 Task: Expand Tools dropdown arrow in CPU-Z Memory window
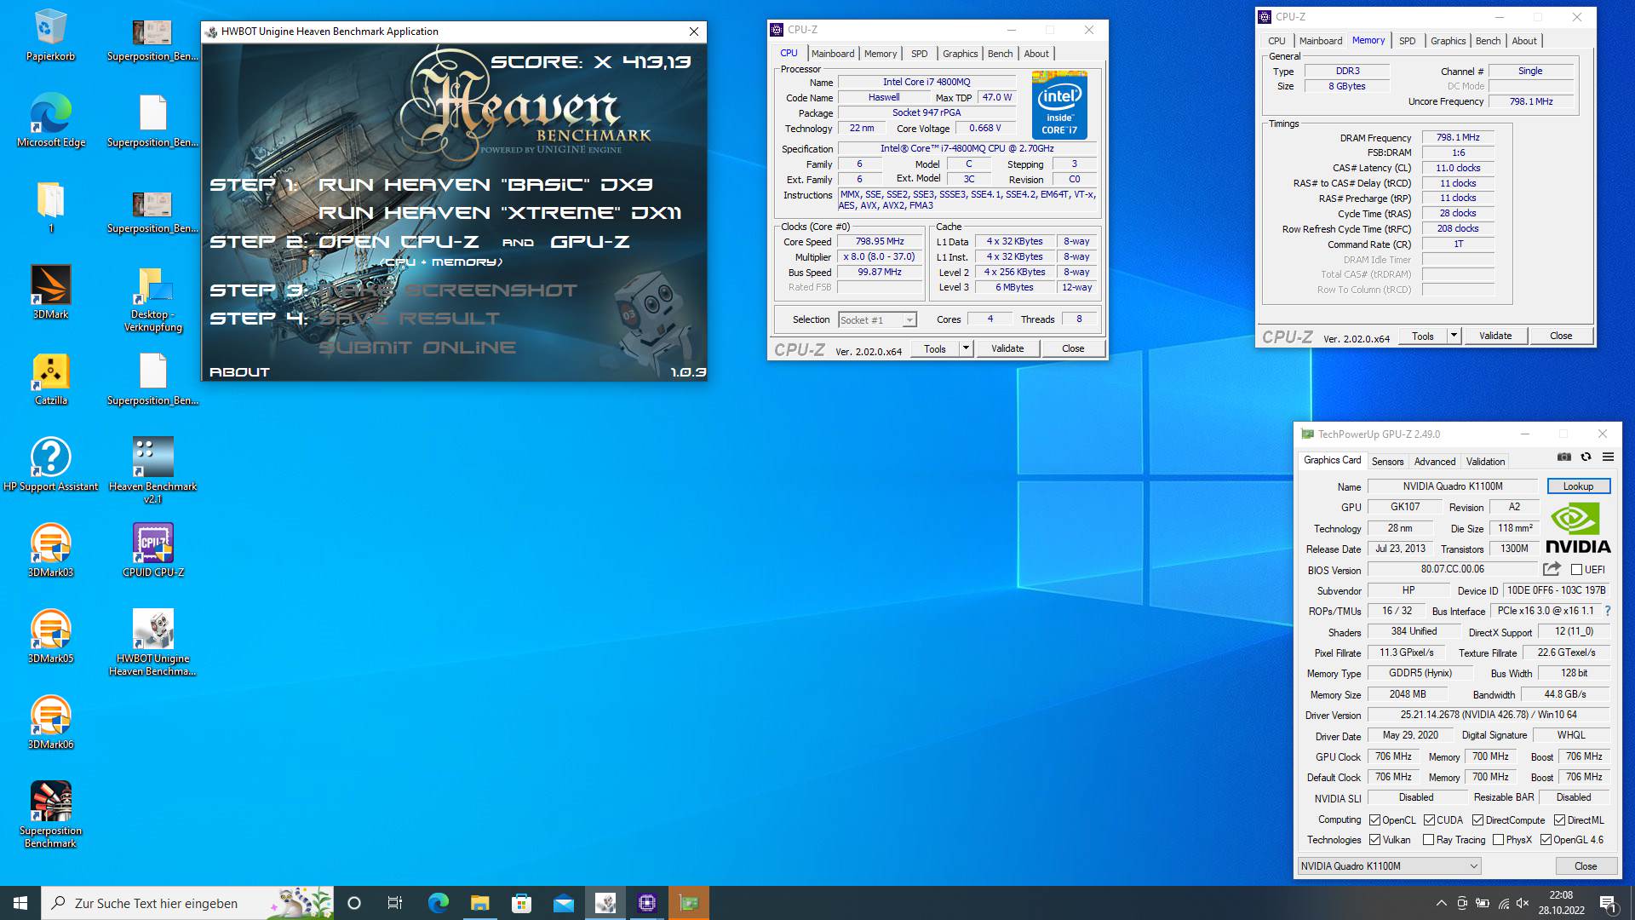pos(1454,336)
